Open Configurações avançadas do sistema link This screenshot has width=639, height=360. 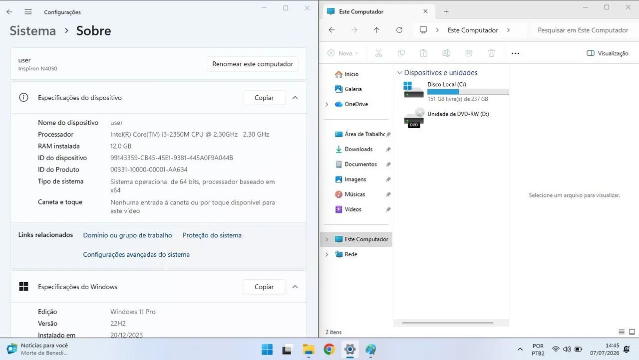coord(136,254)
